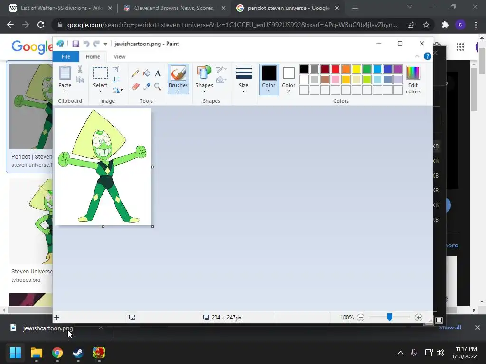Expand the Shapes dropdown arrow
The image size is (486, 364).
click(x=204, y=91)
